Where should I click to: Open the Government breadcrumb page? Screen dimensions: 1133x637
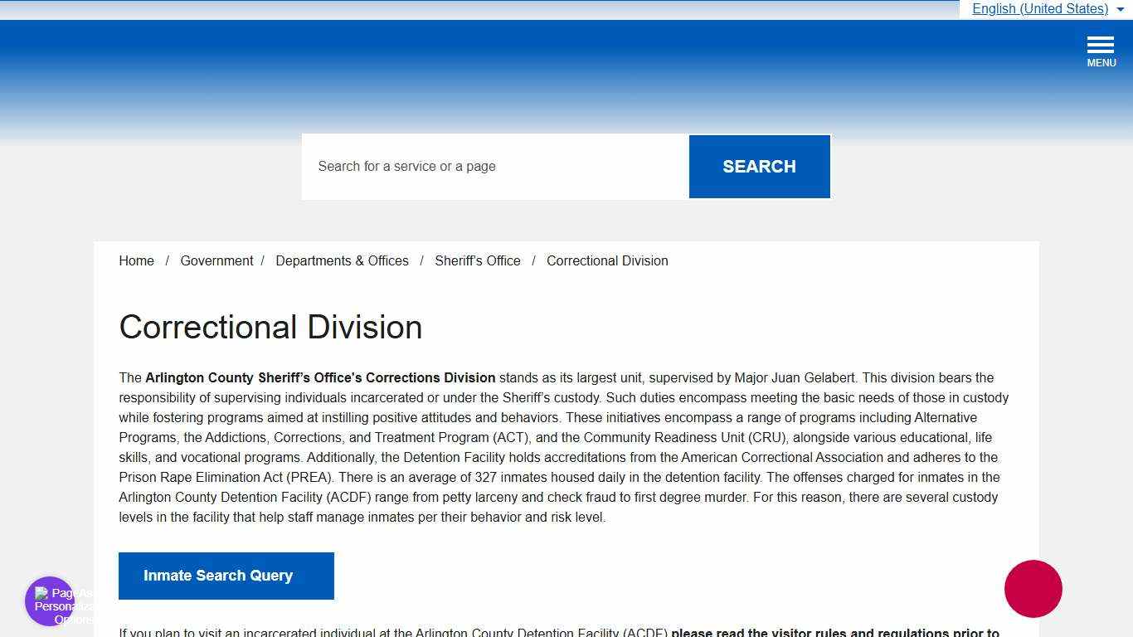click(216, 260)
